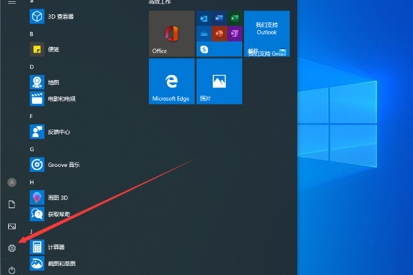Click the Skype icon in Office group tile

[x=204, y=49]
